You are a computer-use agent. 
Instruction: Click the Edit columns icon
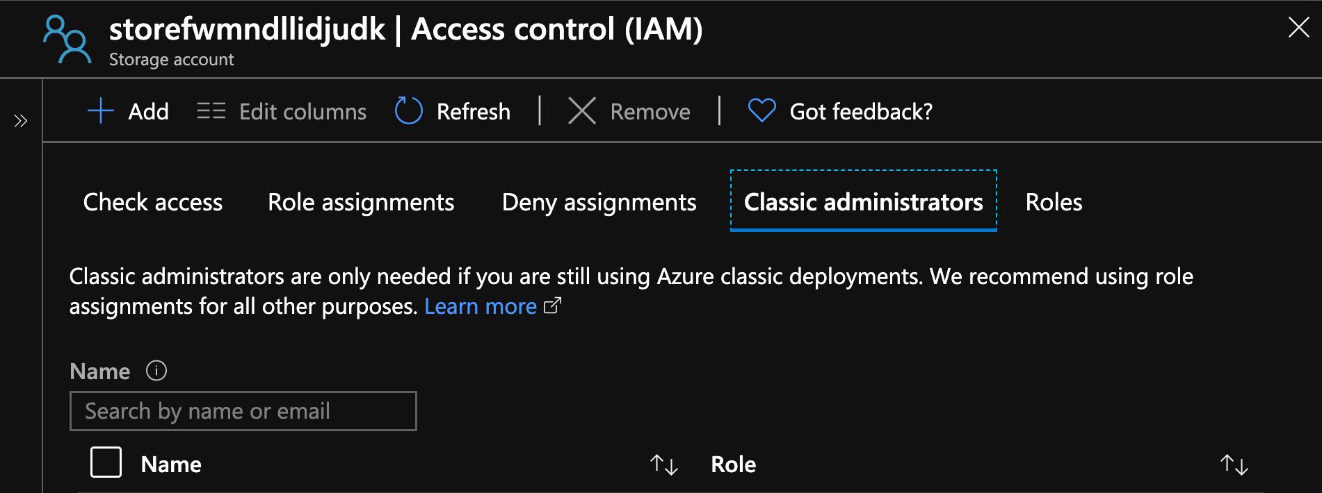tap(211, 111)
